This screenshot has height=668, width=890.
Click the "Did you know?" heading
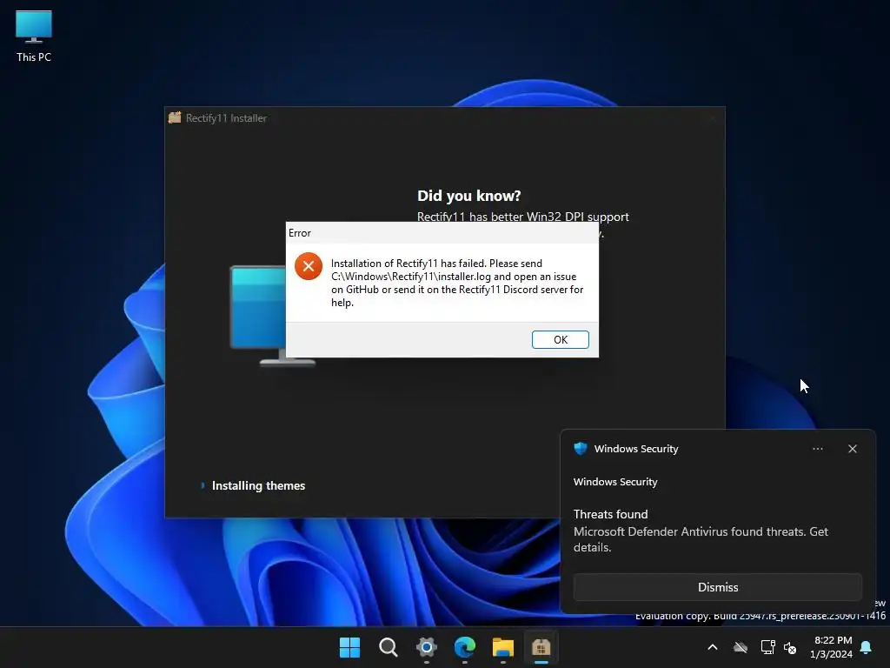click(468, 196)
